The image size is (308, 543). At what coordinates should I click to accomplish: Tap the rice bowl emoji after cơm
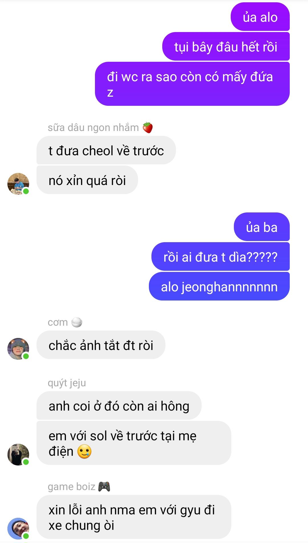[77, 322]
